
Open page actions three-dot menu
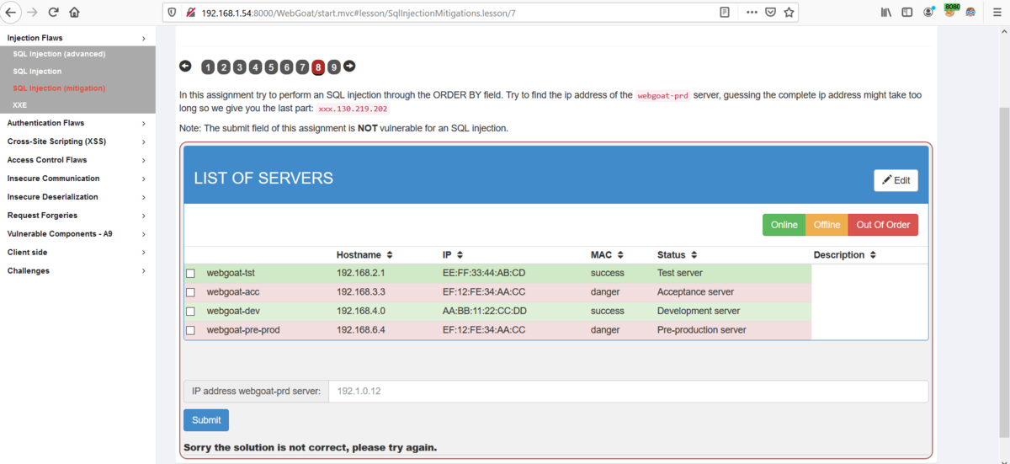tap(752, 13)
